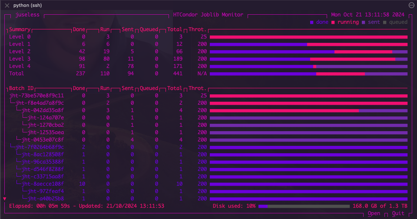
Task: Click the Disk used: 10% label
Action: 234,206
